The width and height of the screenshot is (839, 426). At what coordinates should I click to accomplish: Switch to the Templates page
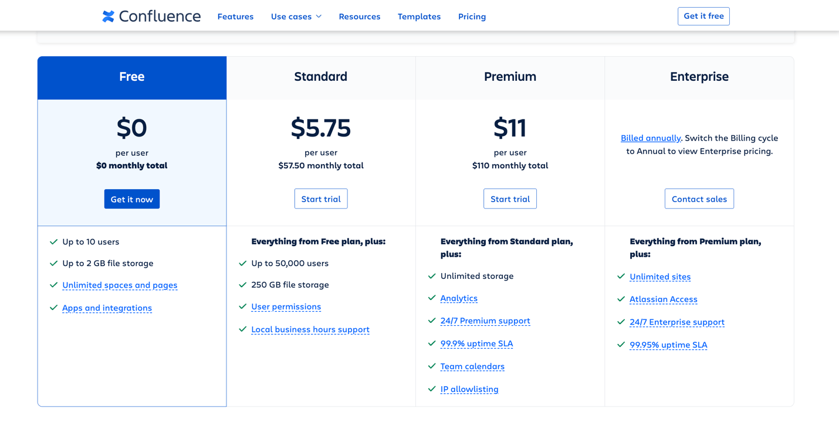pos(419,16)
